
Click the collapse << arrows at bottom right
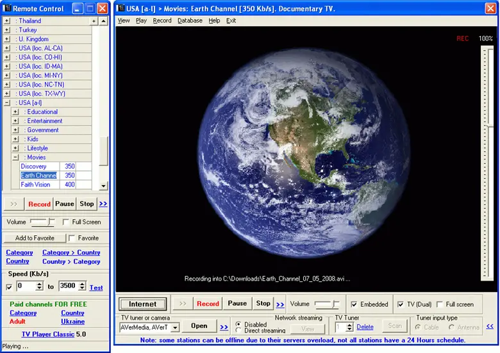click(x=490, y=326)
